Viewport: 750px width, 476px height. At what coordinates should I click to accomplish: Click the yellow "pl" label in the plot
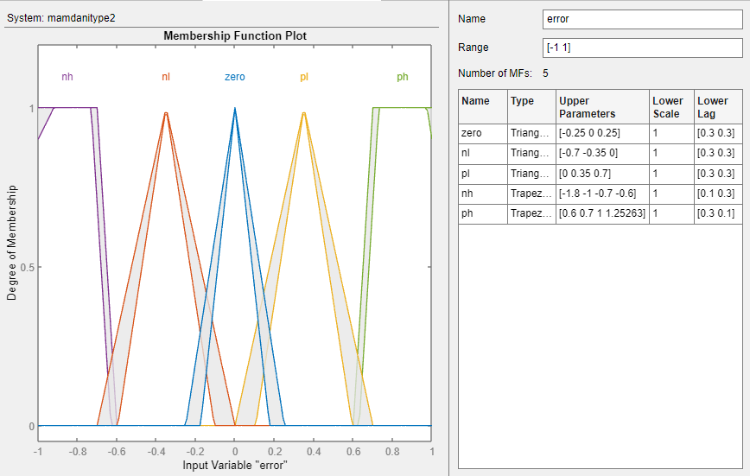click(x=304, y=77)
